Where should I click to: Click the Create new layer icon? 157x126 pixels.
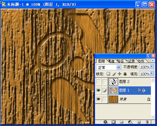coord(139,122)
